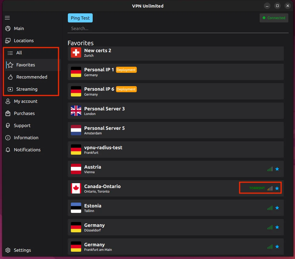Click the Connected status button
Viewport: 295px width, 259px height.
tap(274, 18)
